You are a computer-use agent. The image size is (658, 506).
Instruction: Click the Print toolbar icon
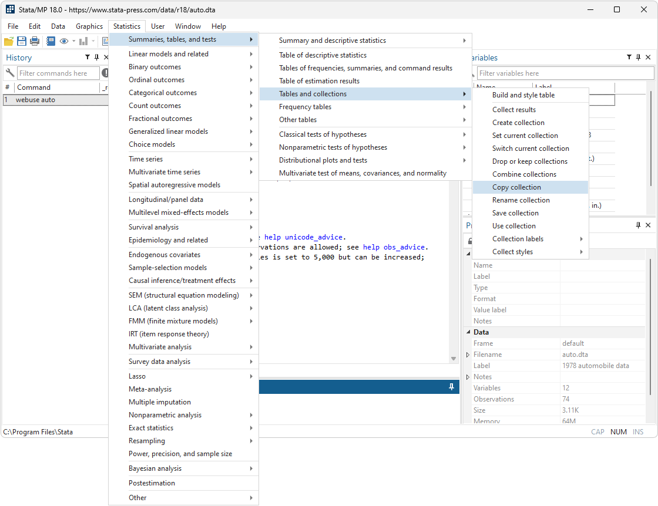(x=35, y=41)
